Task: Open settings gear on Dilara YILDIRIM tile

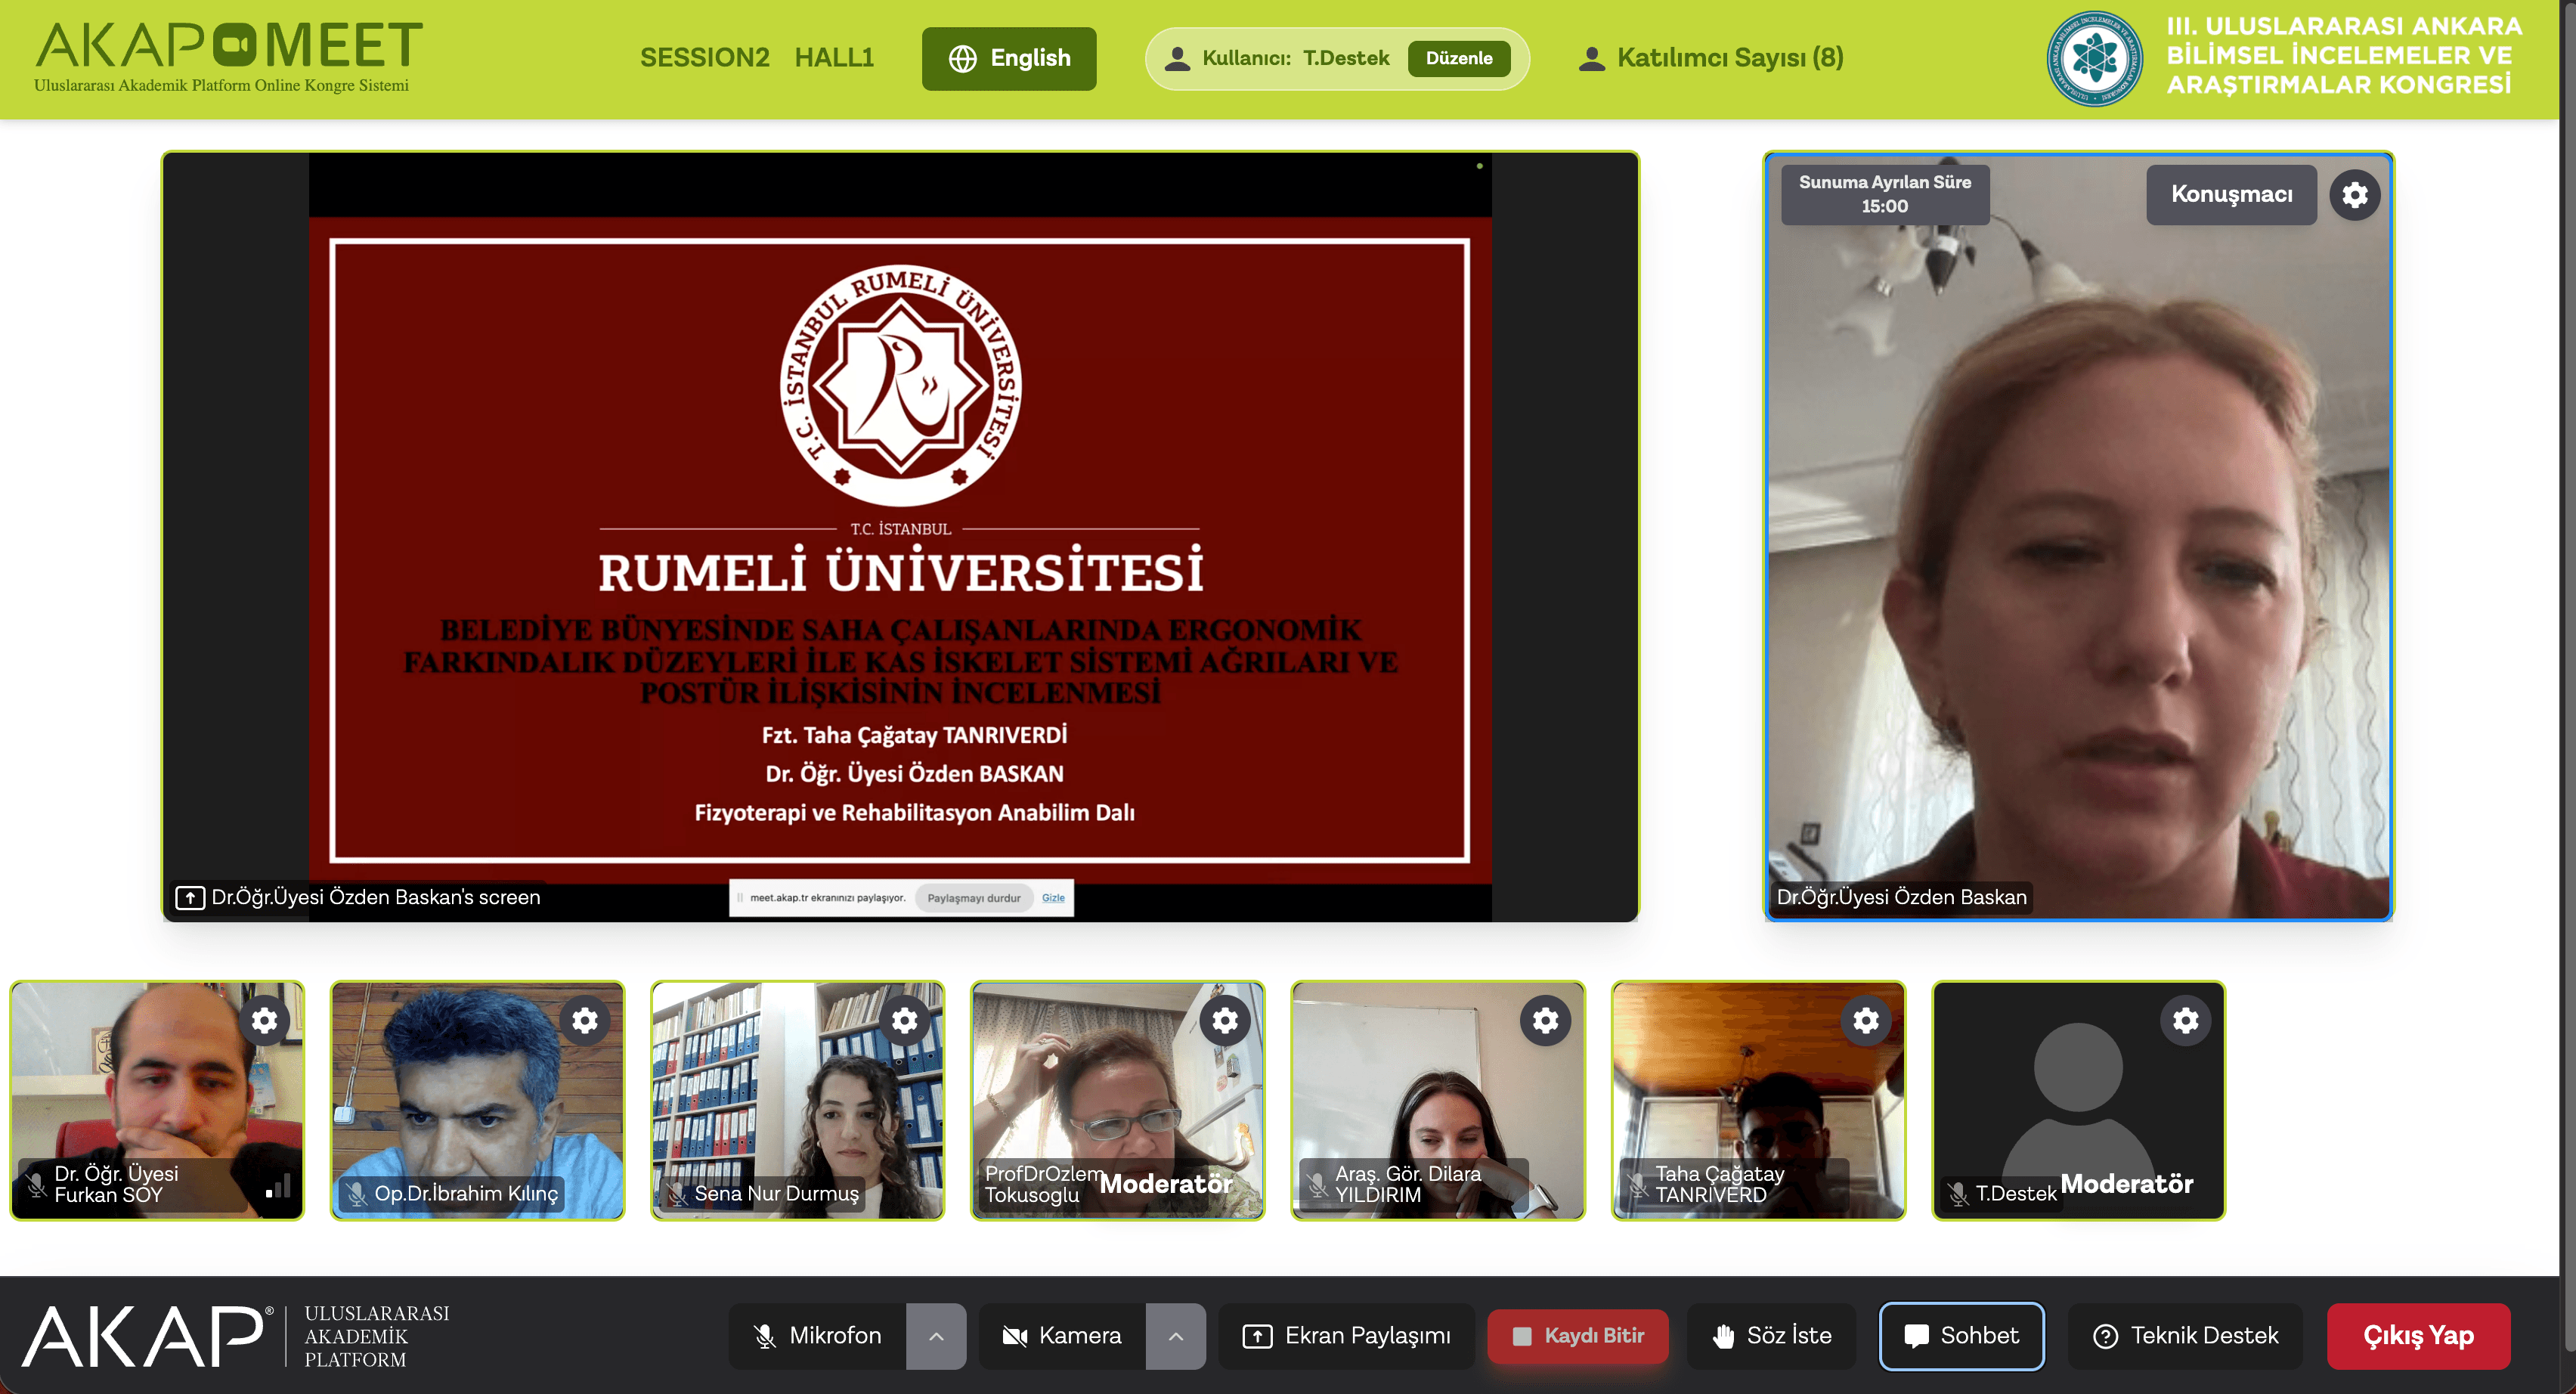Action: (x=1545, y=1020)
